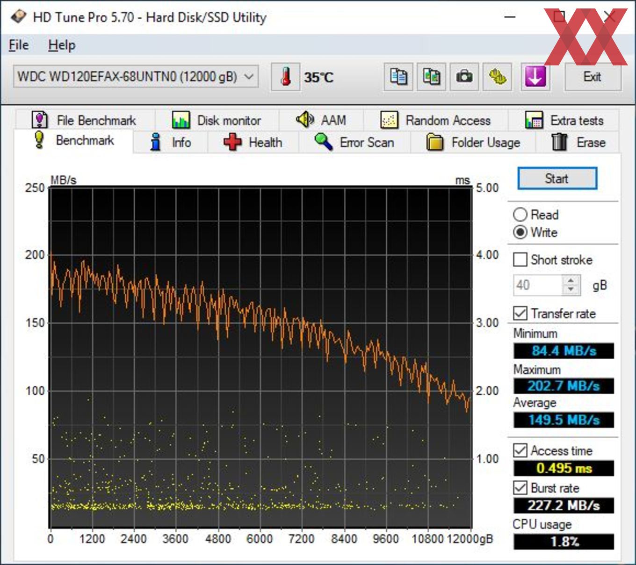
Task: Select the Read radio button
Action: [x=520, y=215]
